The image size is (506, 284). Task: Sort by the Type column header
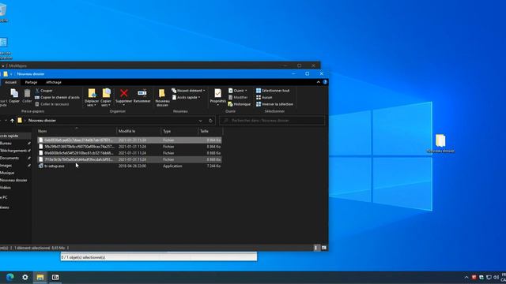coord(179,131)
